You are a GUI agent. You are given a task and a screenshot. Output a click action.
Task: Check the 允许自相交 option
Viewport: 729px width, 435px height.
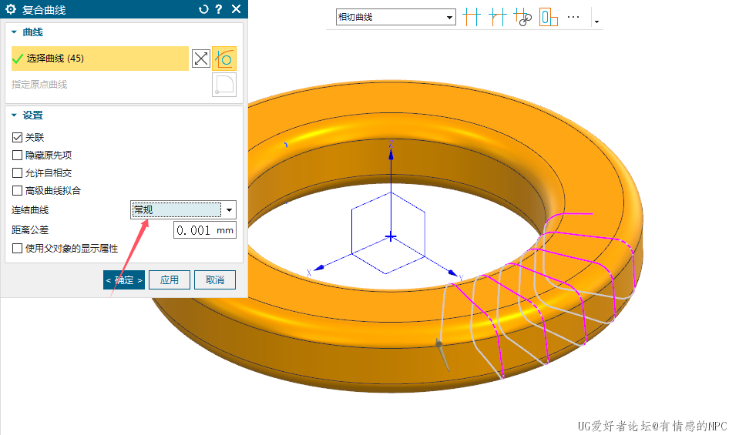[18, 173]
